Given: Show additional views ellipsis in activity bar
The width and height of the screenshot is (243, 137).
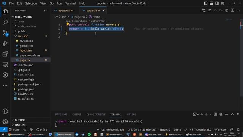Looking at the screenshot, I should click(5, 85).
